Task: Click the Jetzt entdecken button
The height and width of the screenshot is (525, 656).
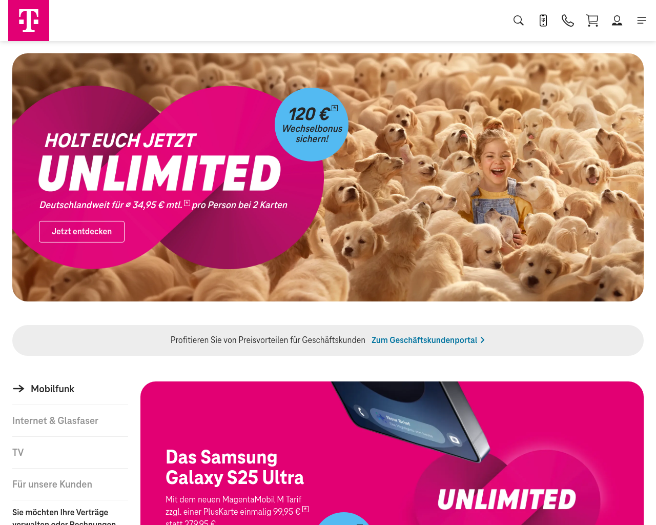Action: (x=81, y=232)
